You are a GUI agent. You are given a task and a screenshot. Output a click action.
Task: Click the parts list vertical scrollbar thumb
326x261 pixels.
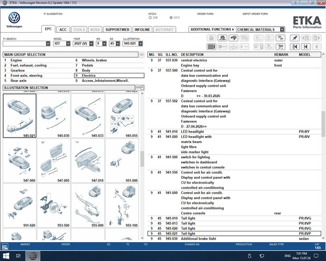pos(323,124)
